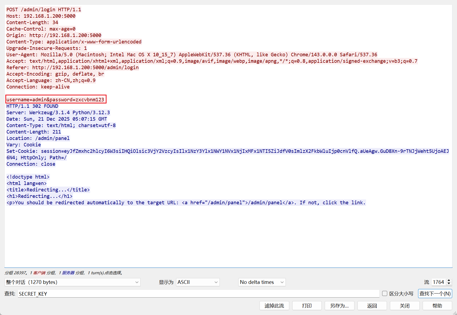The image size is (457, 315).
Task: Click the 返回 back button
Action: tap(372, 306)
